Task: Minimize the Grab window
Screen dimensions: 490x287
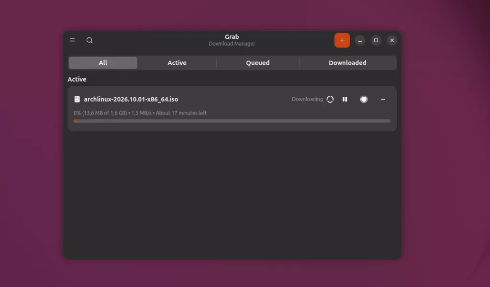Action: pos(360,40)
